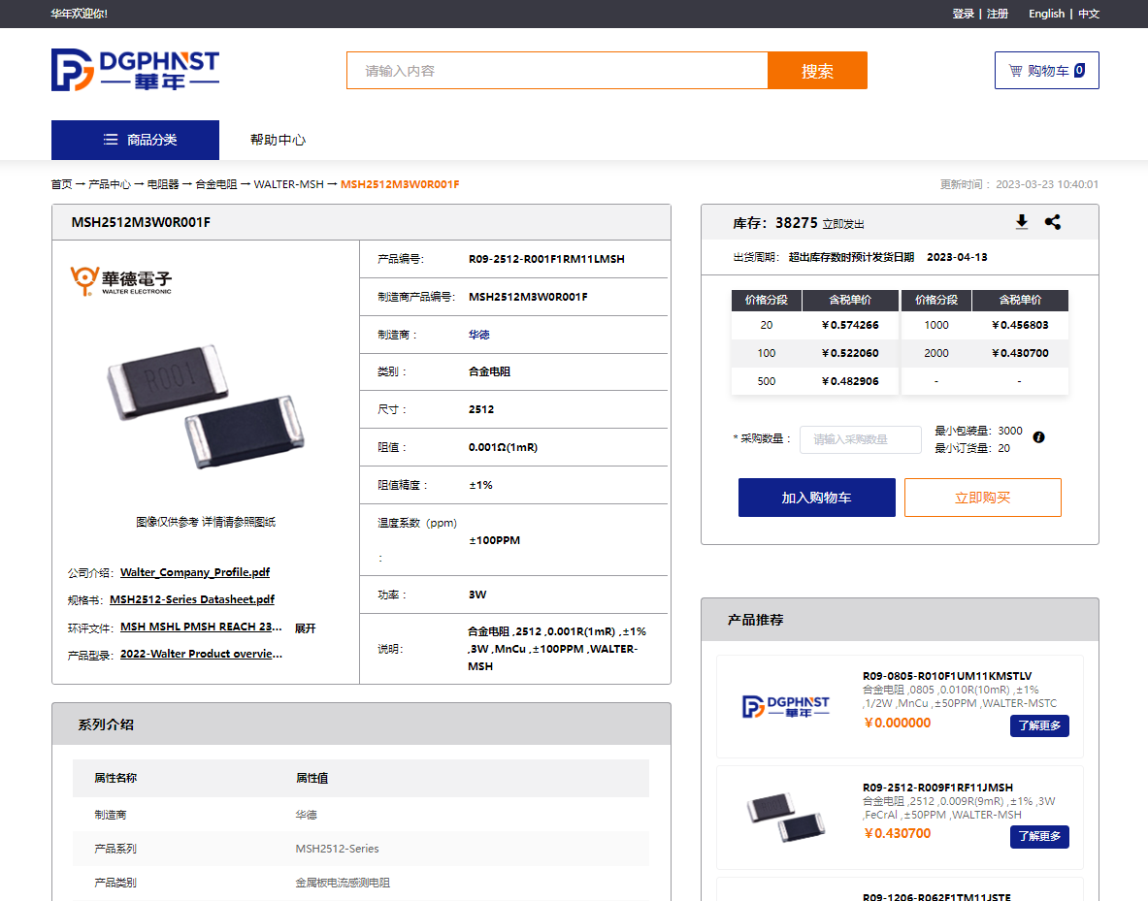Click the ±100PPM temperature coefficient value
The image size is (1148, 901).
pyautogui.click(x=494, y=540)
